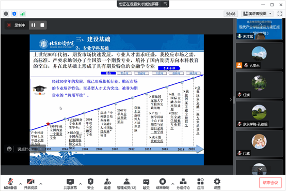Click orange host badge beside 么贵永
The image size is (286, 191).
tap(240, 65)
